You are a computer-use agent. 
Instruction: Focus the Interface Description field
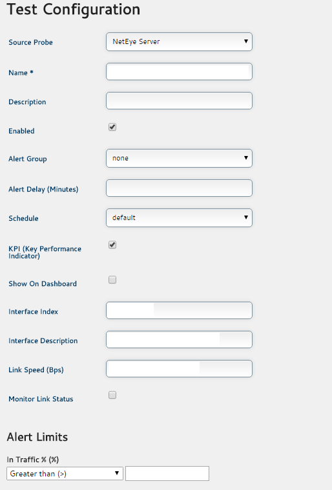[179, 339]
